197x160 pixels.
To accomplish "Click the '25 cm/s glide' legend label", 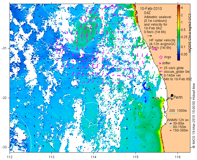I will [x=174, y=68].
